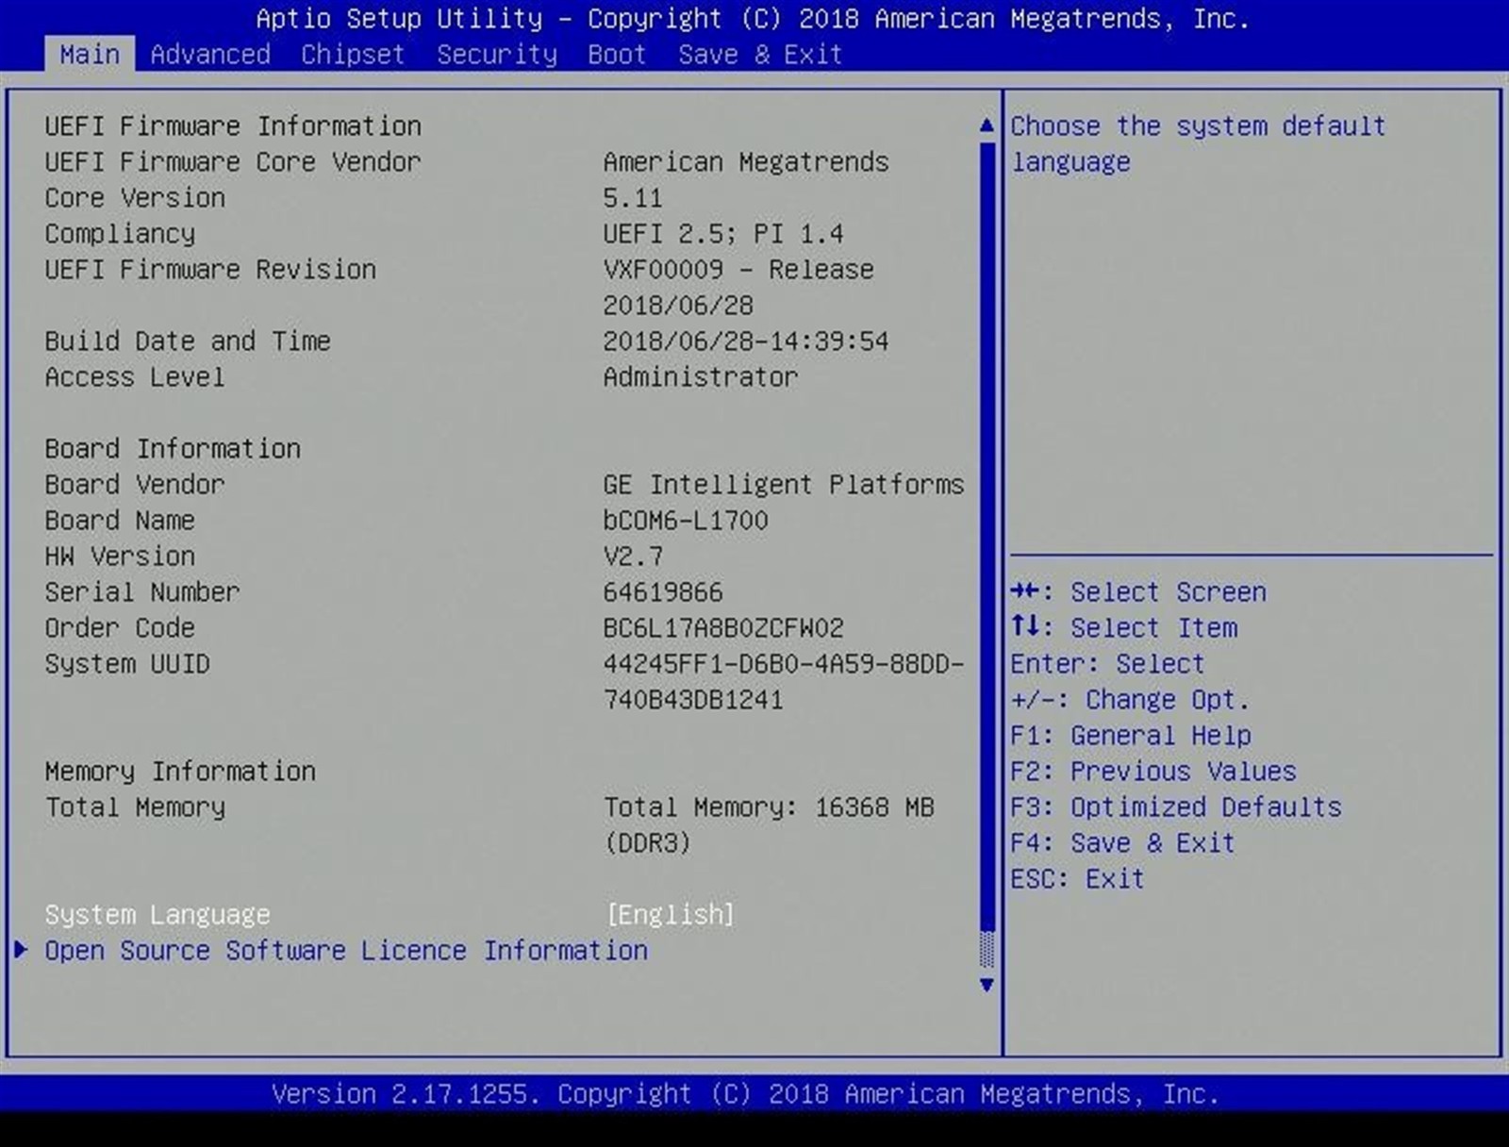Click the UEFI Firmware Information heading
This screenshot has width=1509, height=1147.
[233, 125]
